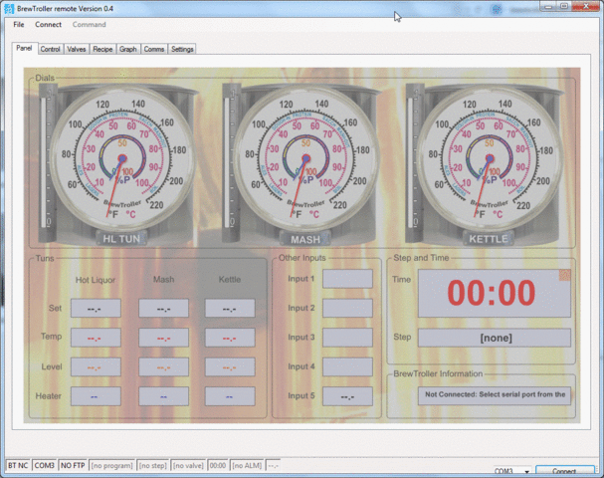The height and width of the screenshot is (478, 604).
Task: Click the no ALM status indicator
Action: [x=249, y=465]
